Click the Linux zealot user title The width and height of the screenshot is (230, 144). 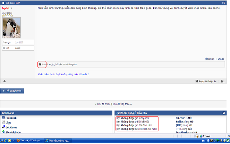7,13
